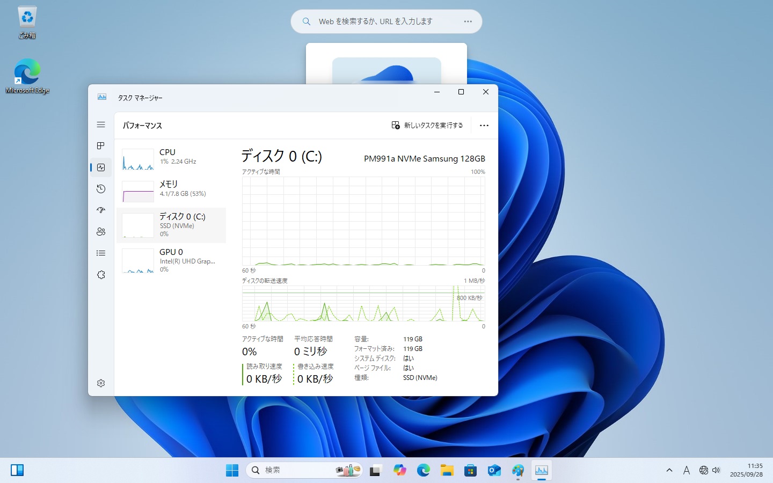Image resolution: width=773 pixels, height=483 pixels.
Task: Open File Explorer from taskbar
Action: [447, 470]
